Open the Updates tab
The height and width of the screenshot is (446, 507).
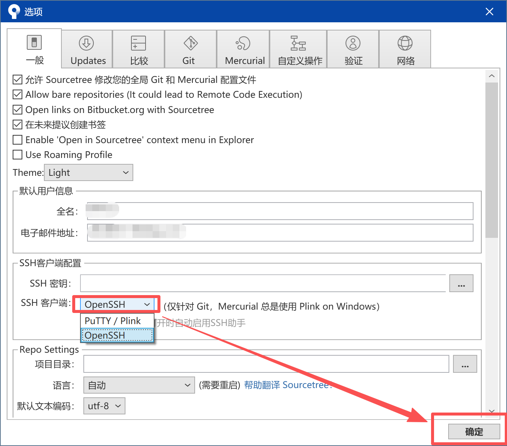[87, 49]
